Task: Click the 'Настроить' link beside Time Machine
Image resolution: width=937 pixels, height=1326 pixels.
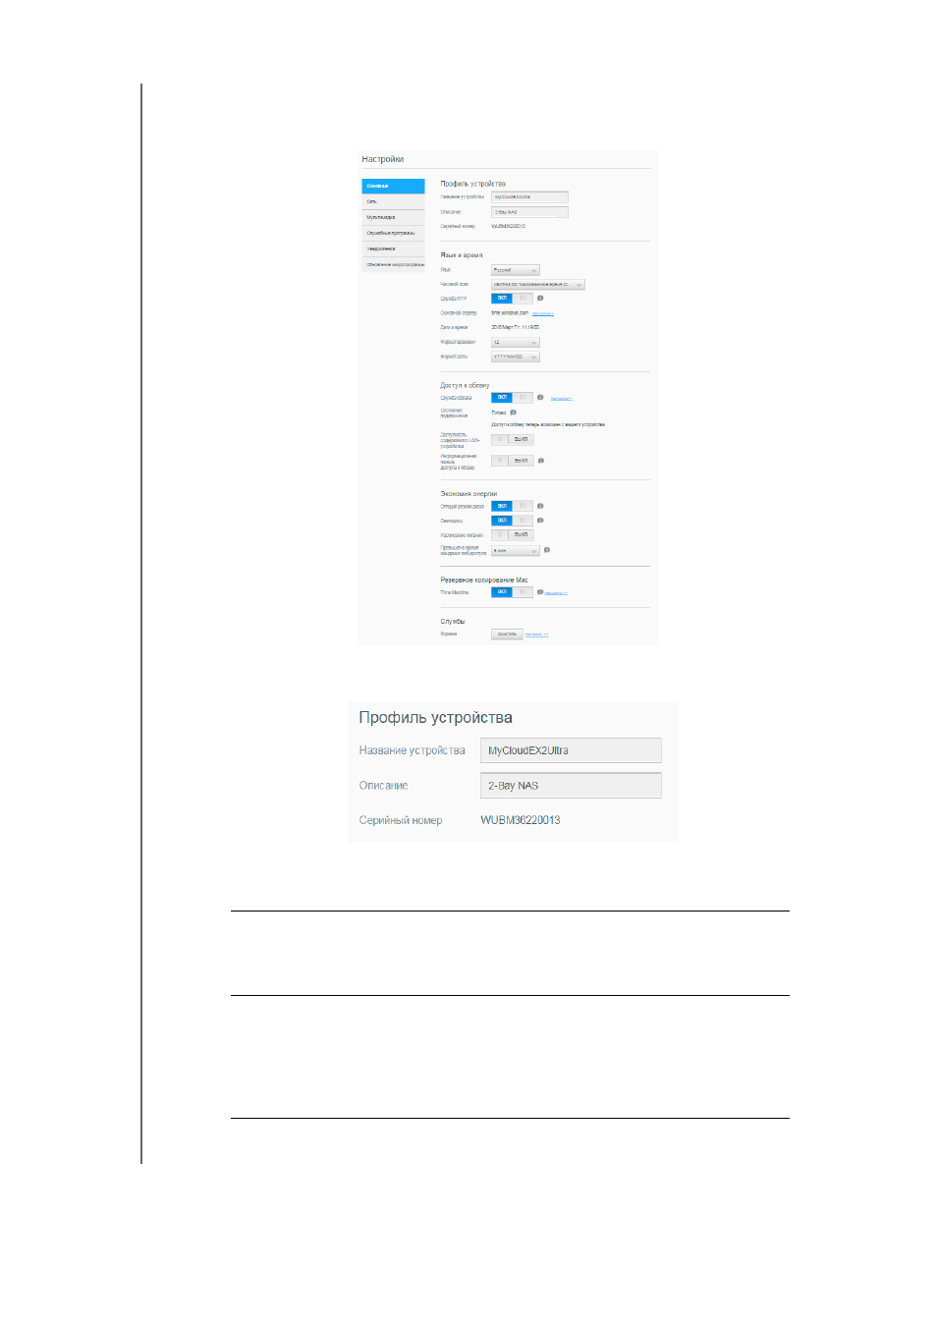Action: (x=556, y=593)
